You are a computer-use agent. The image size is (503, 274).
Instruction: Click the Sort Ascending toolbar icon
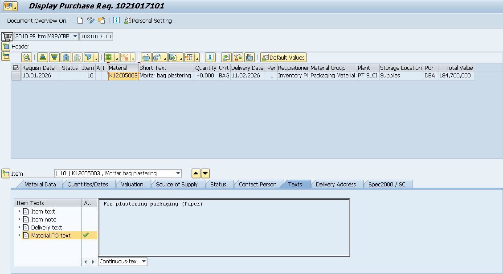(x=43, y=57)
